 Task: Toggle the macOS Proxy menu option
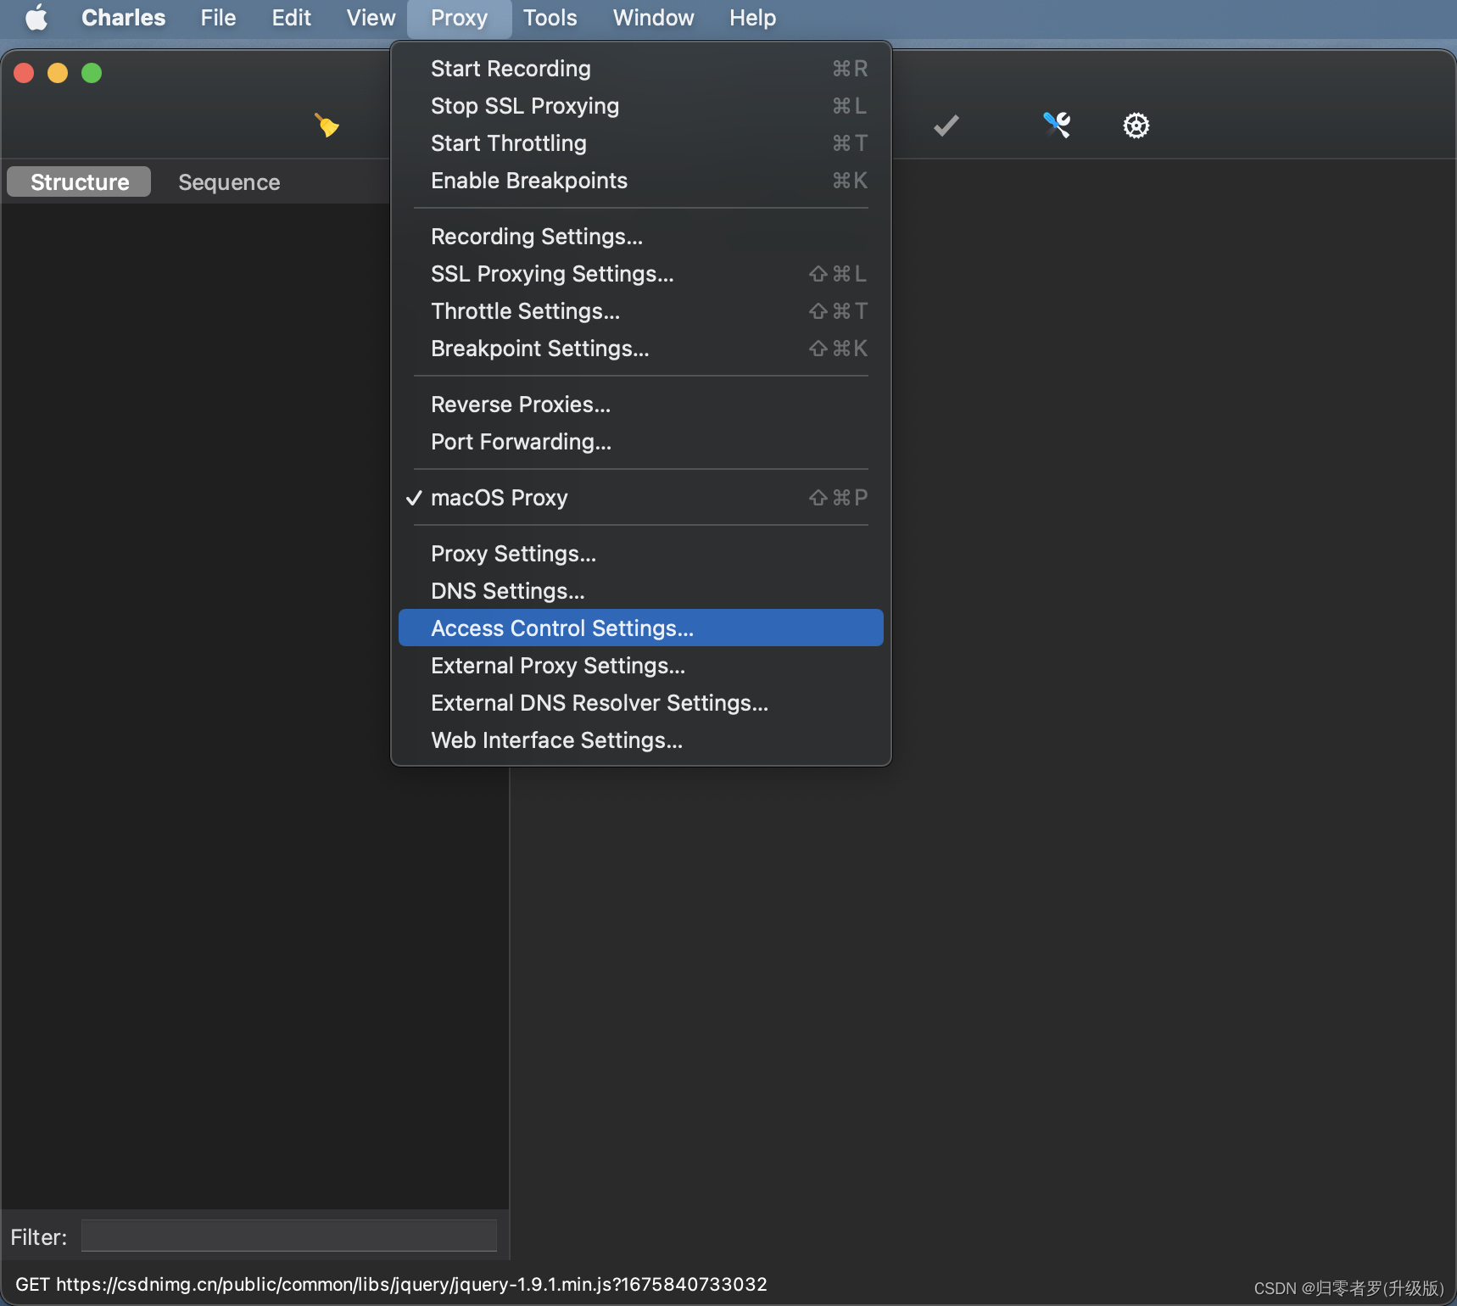click(641, 498)
